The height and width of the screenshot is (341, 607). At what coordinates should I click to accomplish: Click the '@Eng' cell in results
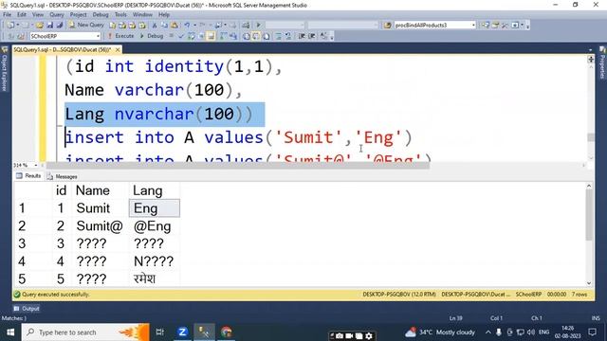154,225
